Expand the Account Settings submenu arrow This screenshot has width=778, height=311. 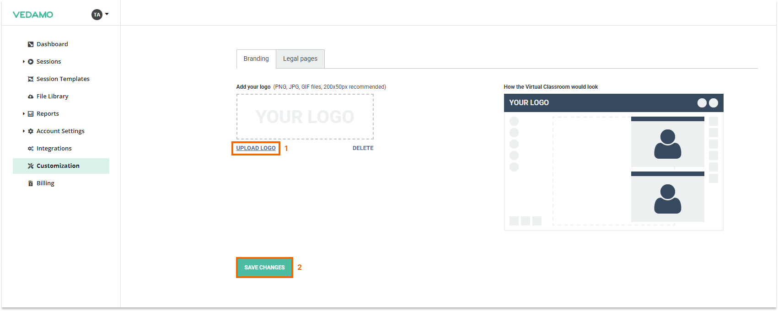point(24,131)
